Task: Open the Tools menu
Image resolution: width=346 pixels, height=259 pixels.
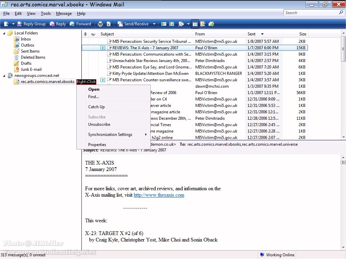Action: tap(46, 13)
